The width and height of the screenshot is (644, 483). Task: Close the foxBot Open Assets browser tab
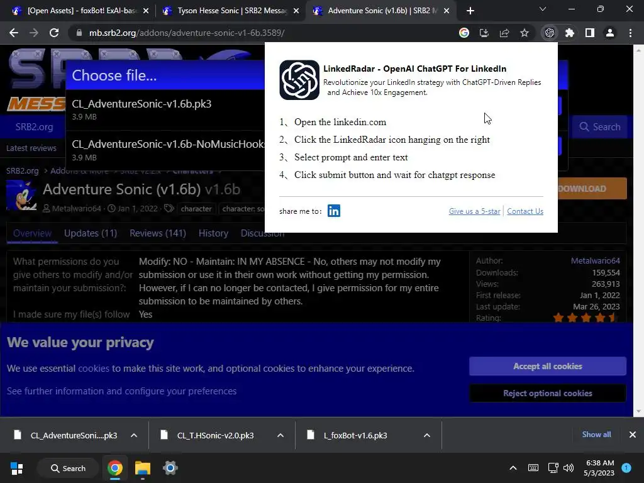click(x=146, y=11)
